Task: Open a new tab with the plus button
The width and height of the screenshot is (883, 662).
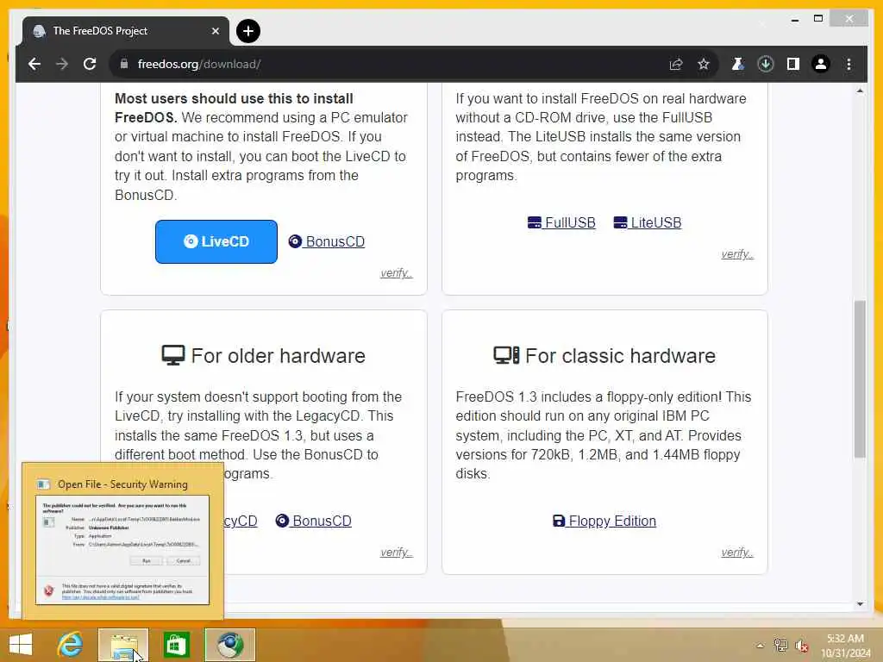Action: click(x=248, y=31)
